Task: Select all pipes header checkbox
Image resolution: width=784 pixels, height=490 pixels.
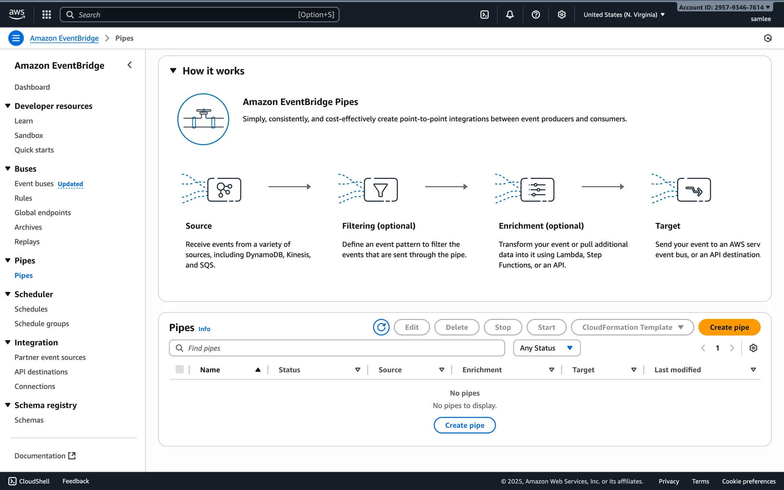Action: point(179,370)
